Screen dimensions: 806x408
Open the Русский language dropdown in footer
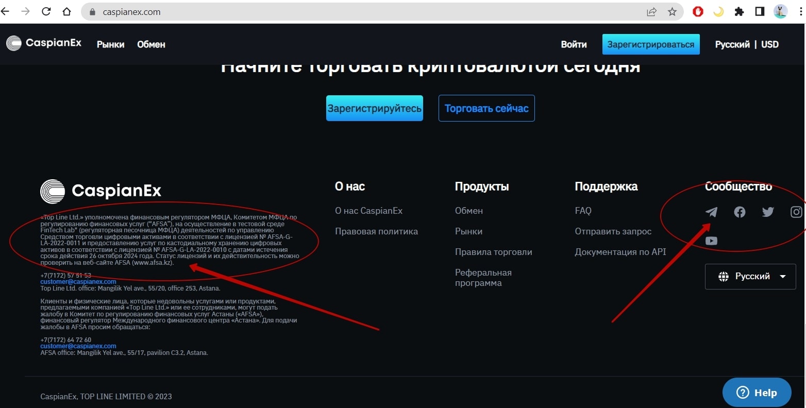(750, 276)
